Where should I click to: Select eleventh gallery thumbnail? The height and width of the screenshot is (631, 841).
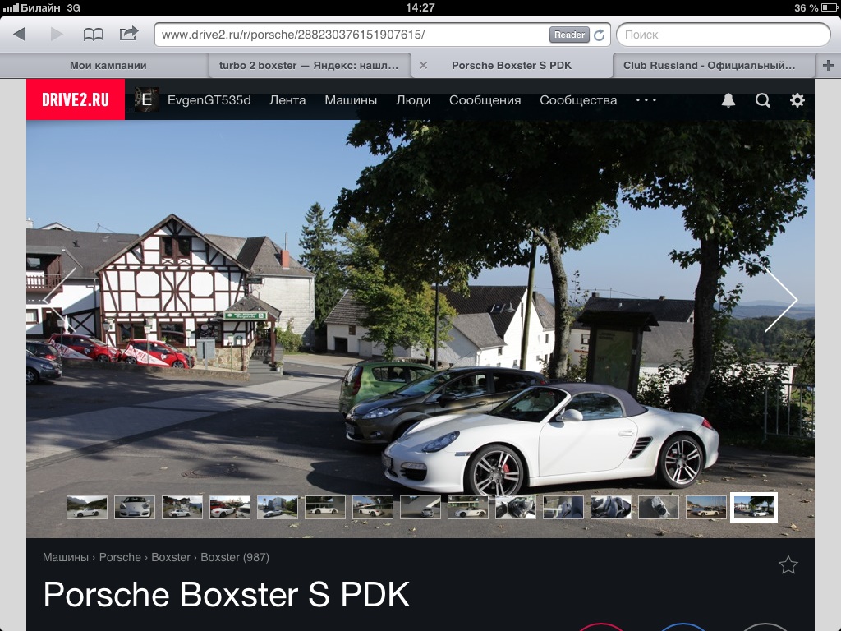pyautogui.click(x=563, y=507)
